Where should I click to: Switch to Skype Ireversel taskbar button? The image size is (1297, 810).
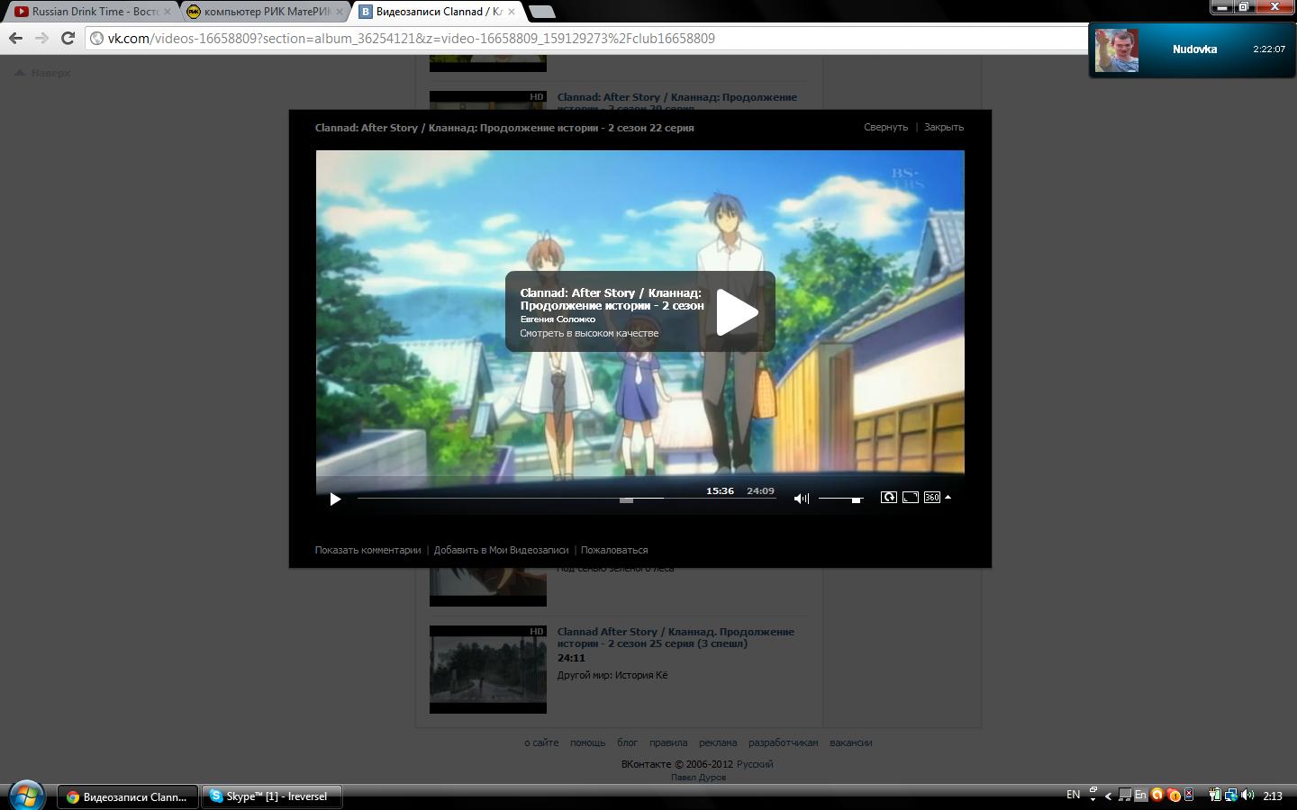point(272,796)
